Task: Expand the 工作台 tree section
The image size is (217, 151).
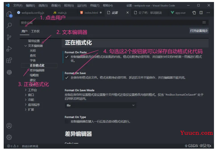Action: coord(25,90)
